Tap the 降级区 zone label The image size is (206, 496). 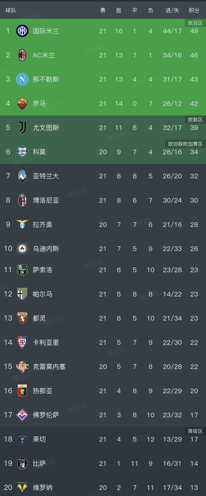(x=195, y=431)
